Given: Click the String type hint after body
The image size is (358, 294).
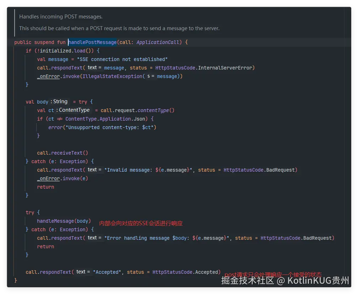Looking at the screenshot, I should click(60, 102).
